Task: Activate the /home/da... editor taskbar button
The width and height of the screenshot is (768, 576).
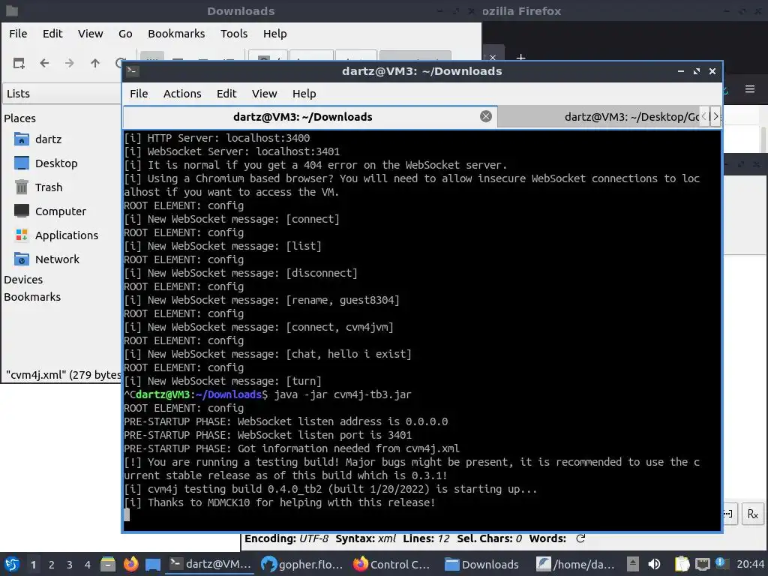Action: point(577,564)
